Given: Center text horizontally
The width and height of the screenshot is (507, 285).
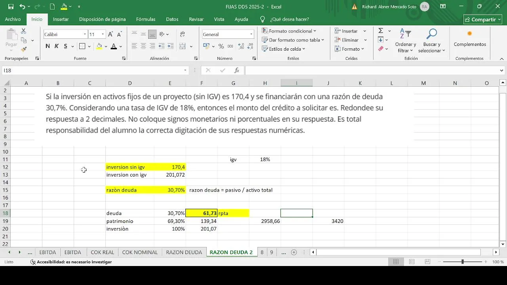Looking at the screenshot, I should 143,46.
